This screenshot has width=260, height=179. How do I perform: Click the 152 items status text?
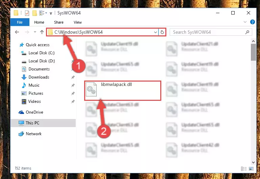23,168
